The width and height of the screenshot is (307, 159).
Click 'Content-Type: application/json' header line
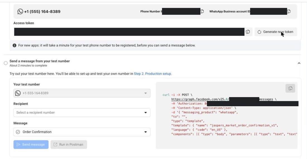tap(204, 108)
